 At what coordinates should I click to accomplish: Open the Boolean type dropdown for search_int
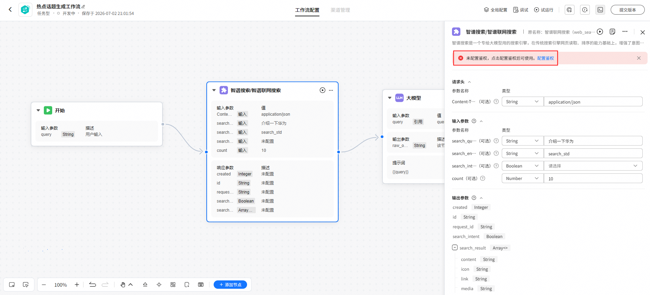pyautogui.click(x=523, y=166)
